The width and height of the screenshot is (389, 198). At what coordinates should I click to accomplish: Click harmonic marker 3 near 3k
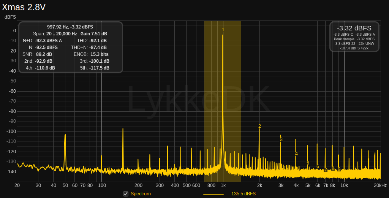pyautogui.click(x=281, y=139)
